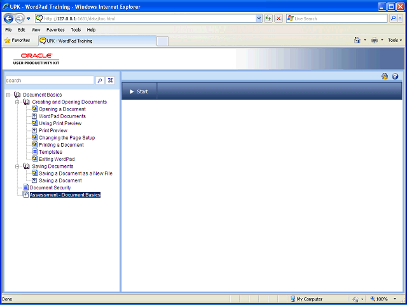Select the Saving a Document question text
Image resolution: width=407 pixels, height=305 pixels.
pyautogui.click(x=60, y=180)
